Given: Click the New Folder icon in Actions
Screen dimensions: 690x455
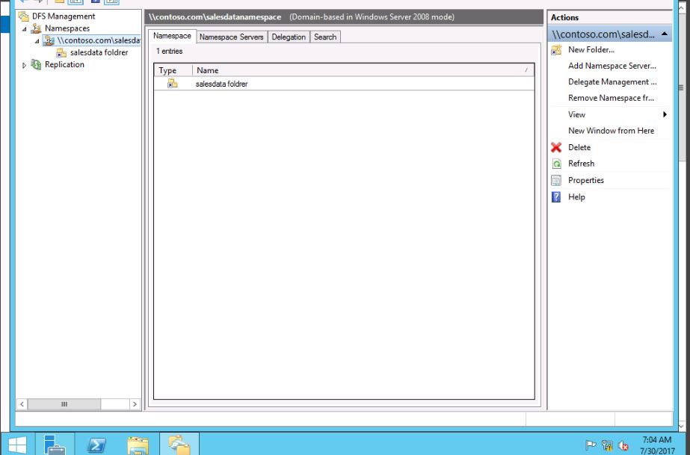Looking at the screenshot, I should pyautogui.click(x=556, y=50).
